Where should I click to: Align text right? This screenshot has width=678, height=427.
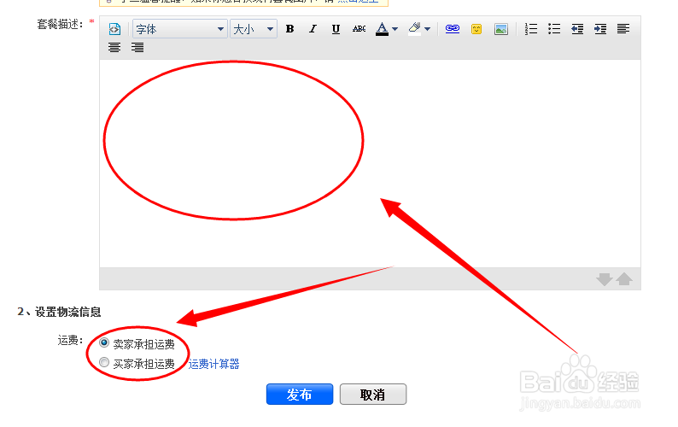point(137,47)
